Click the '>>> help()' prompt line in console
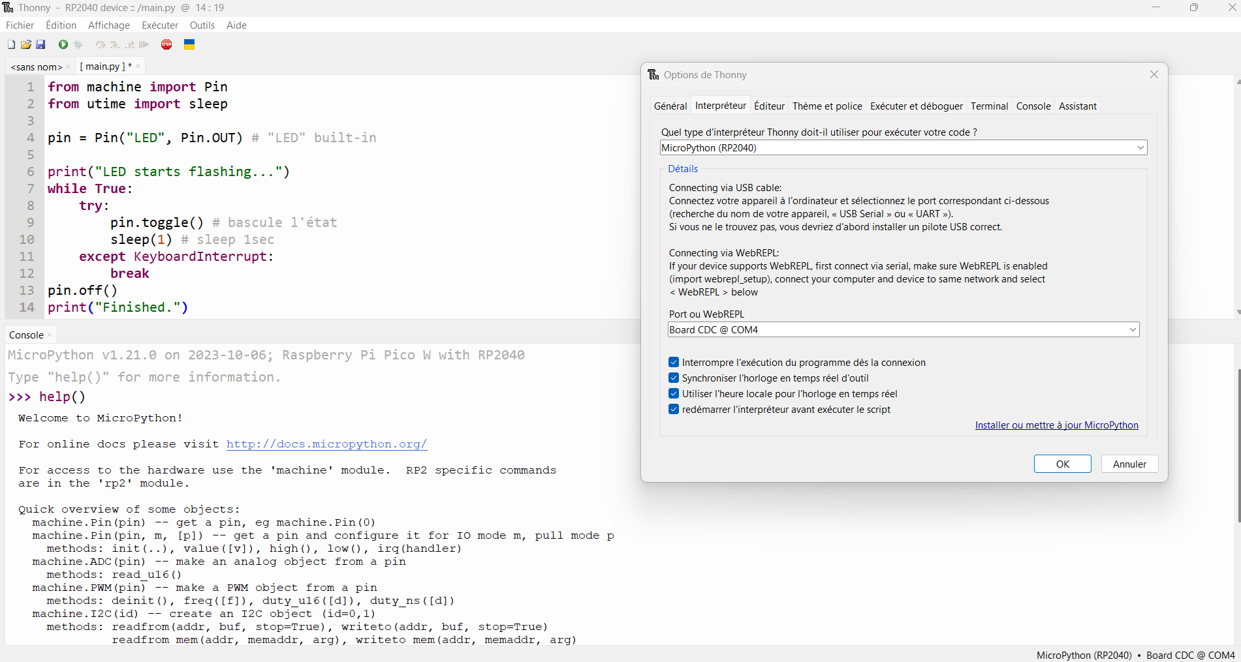 point(47,397)
